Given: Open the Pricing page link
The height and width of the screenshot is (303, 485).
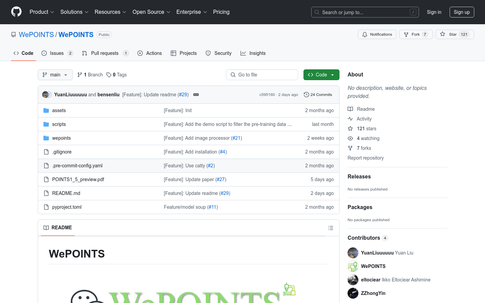Looking at the screenshot, I should pyautogui.click(x=221, y=12).
